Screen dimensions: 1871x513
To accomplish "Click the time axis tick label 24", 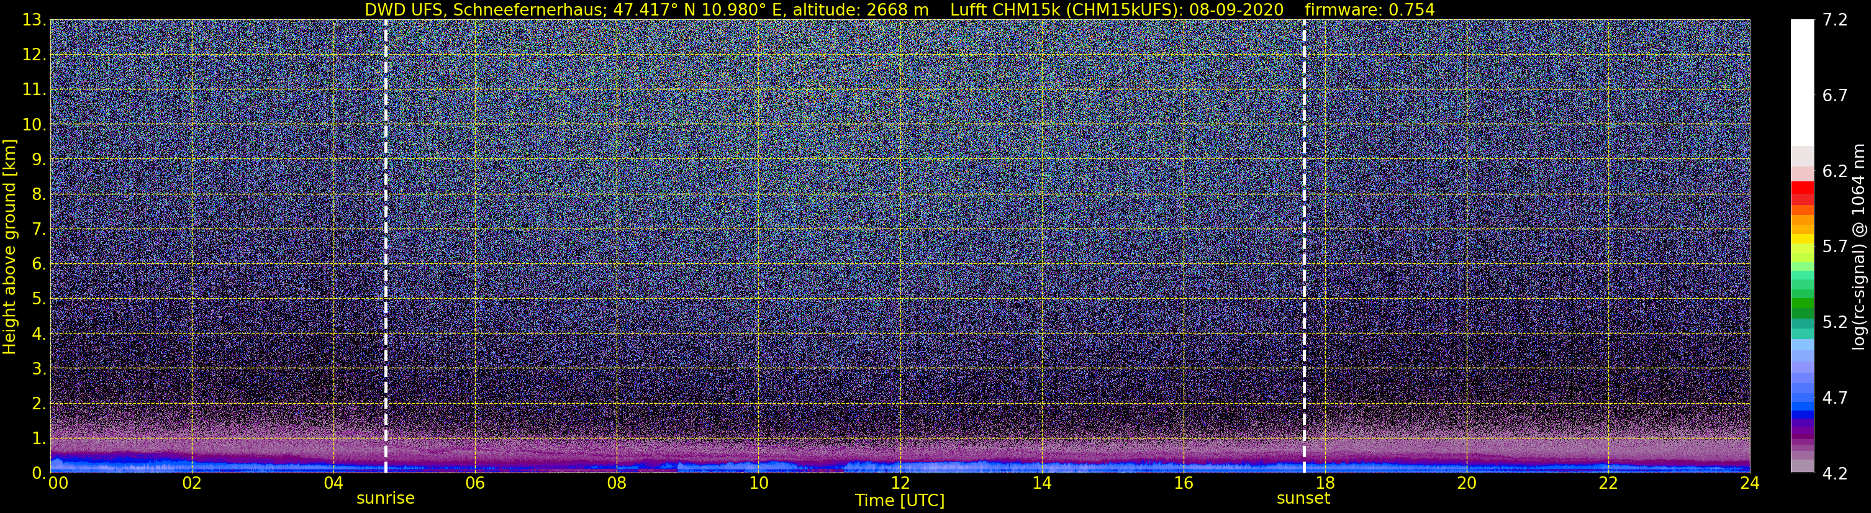I will tap(1750, 484).
